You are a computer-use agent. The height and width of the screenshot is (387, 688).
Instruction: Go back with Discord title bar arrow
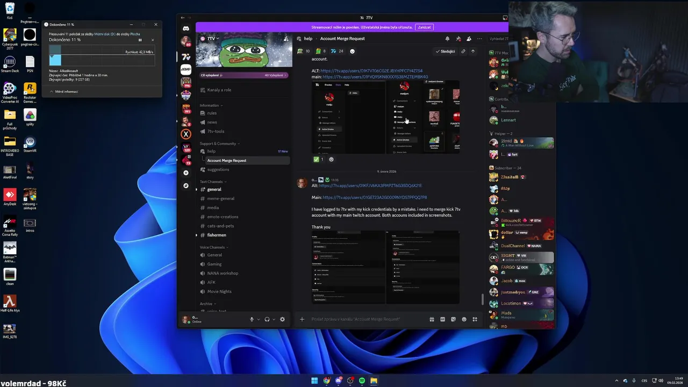(183, 18)
